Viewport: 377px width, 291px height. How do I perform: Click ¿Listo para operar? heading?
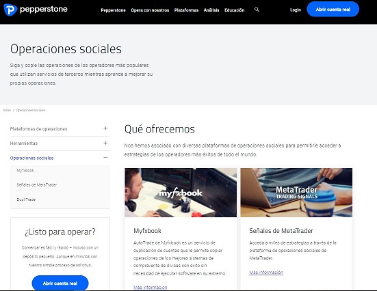pos(60,232)
